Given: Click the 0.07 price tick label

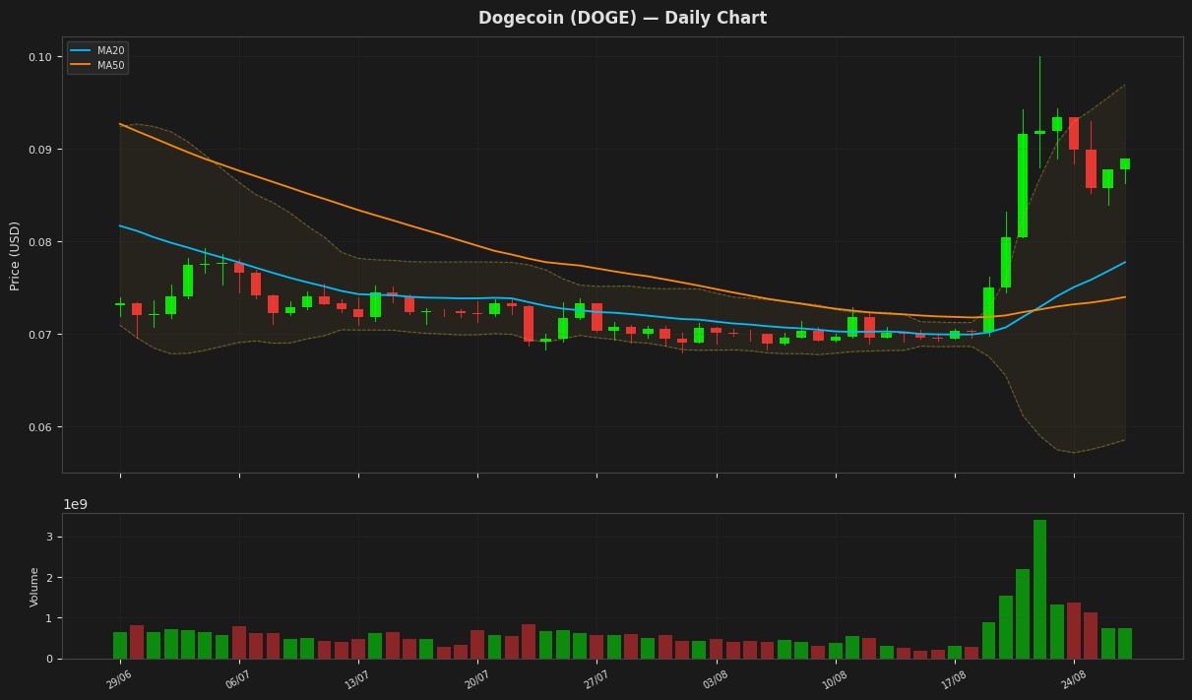Looking at the screenshot, I should point(40,335).
